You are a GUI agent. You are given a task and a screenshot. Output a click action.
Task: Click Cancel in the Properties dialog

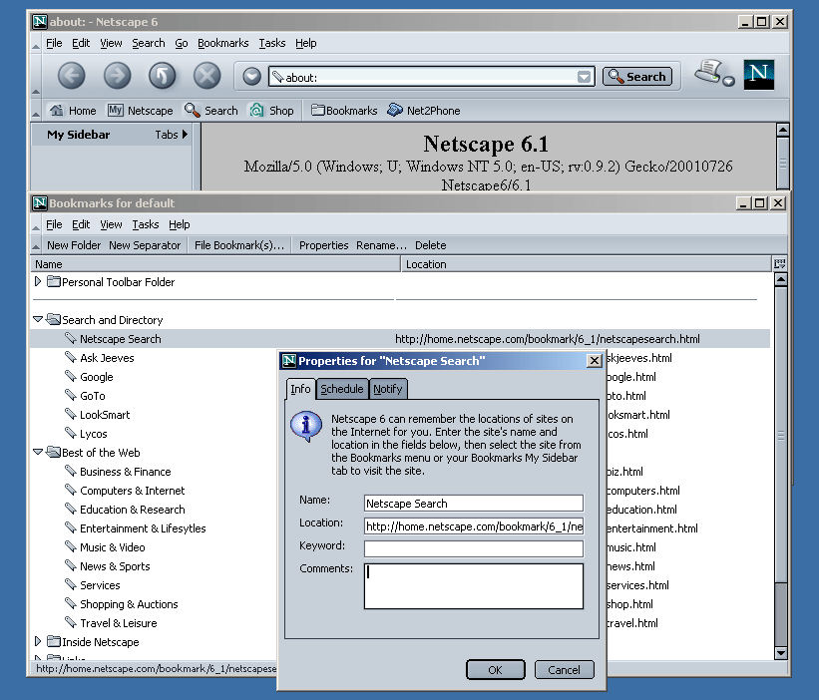coord(564,670)
